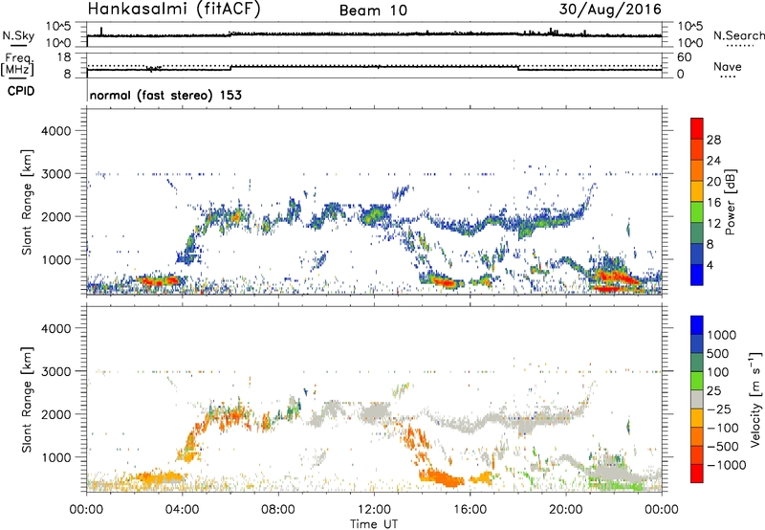This screenshot has height=530, width=765.
Task: Select the 'N.Sky' legend label
Action: [x=18, y=35]
